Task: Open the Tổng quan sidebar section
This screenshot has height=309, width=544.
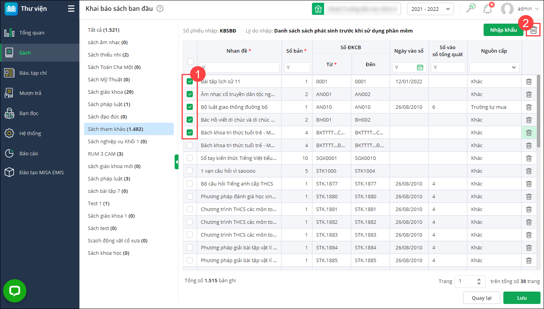Action: point(40,33)
